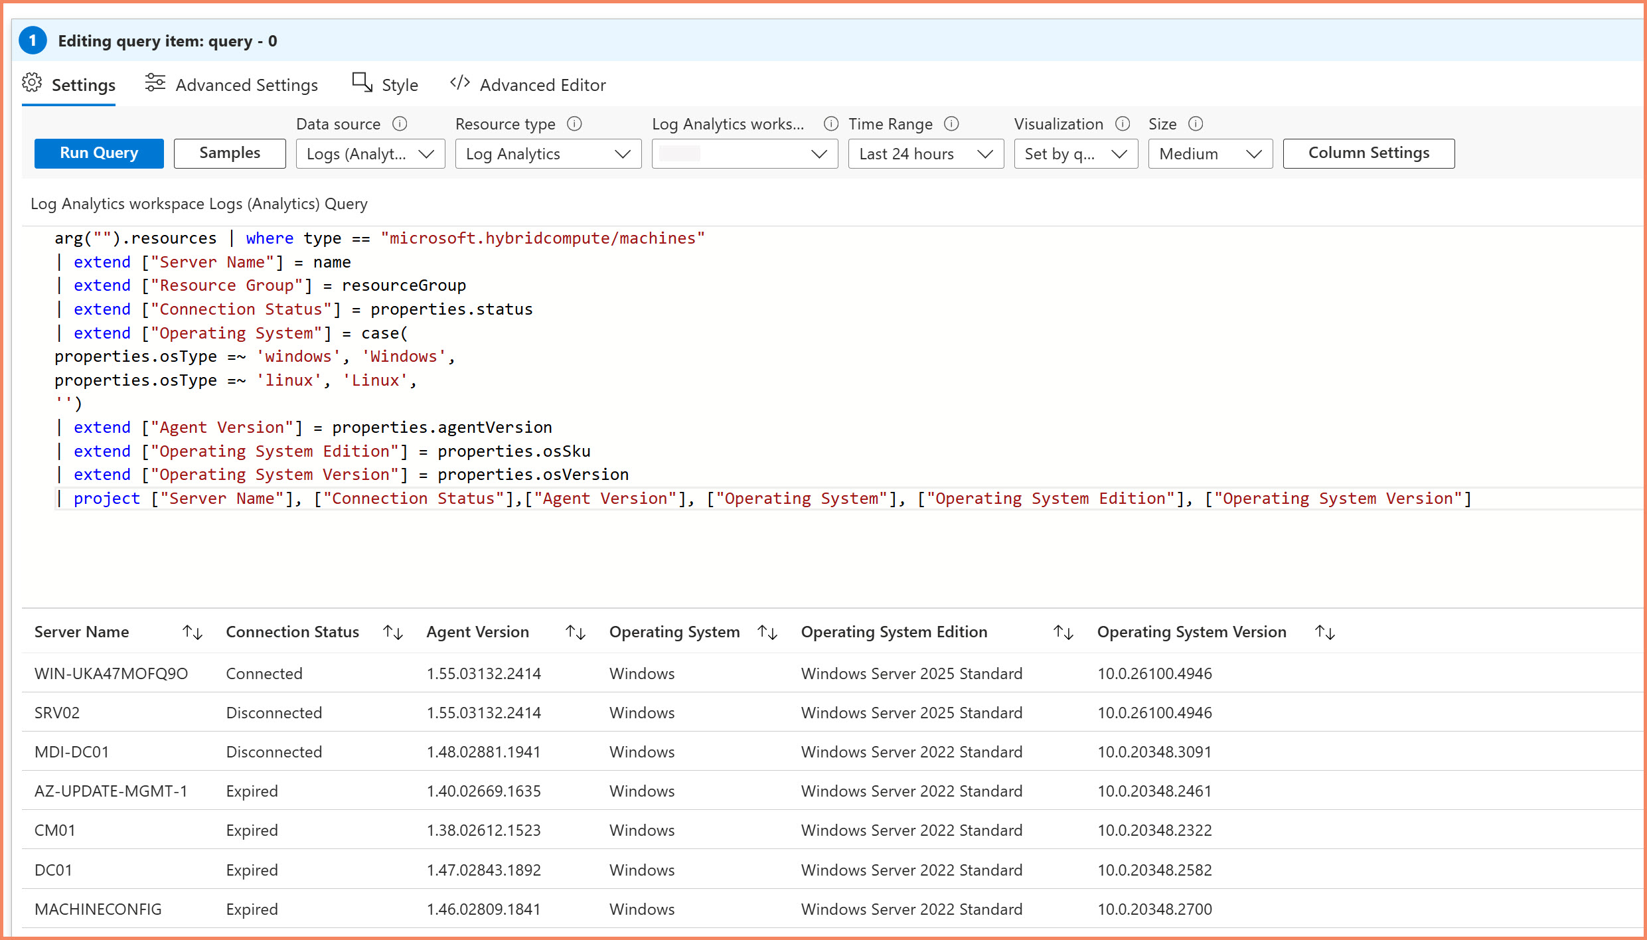
Task: Click the Agent Version column header
Action: (478, 632)
